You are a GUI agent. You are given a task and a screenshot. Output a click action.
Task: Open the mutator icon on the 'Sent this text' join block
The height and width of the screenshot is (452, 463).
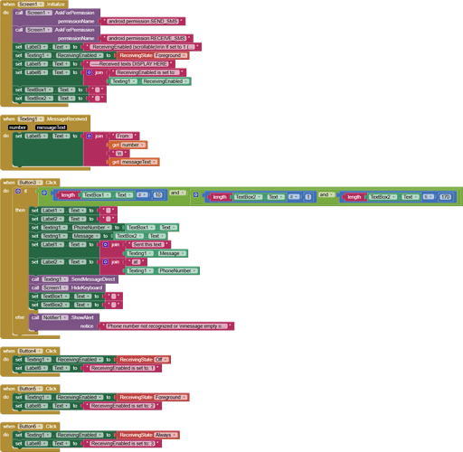[105, 245]
